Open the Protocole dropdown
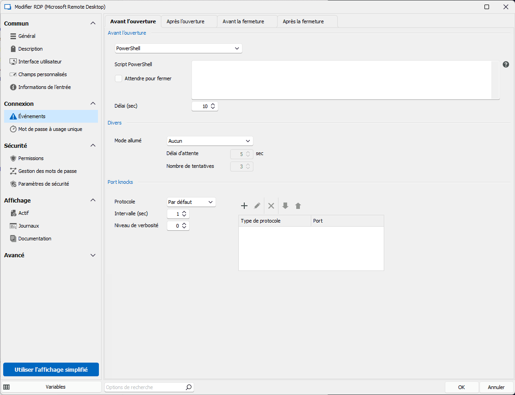The height and width of the screenshot is (395, 515). pos(191,202)
